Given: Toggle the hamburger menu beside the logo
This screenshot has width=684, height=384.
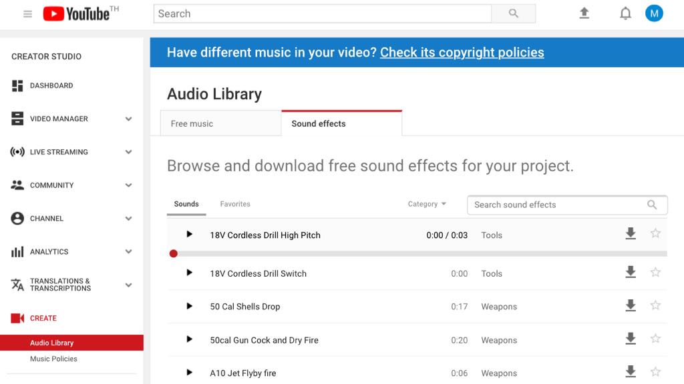Looking at the screenshot, I should 27,13.
